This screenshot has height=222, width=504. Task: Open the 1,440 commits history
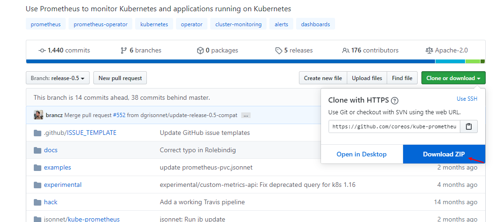(64, 51)
